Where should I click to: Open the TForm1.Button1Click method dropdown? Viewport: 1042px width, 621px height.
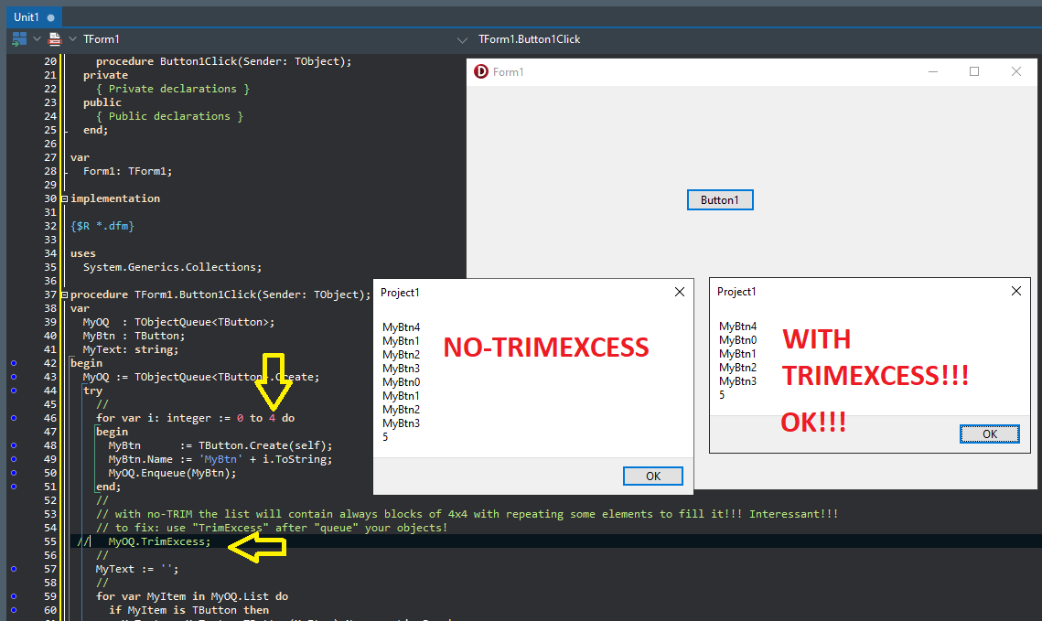point(463,39)
